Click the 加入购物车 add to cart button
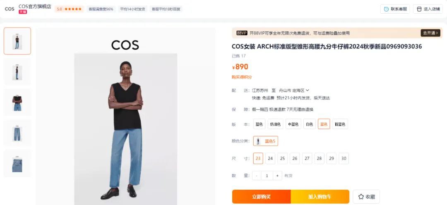Viewport: 447px width, 205px height. 320,197
